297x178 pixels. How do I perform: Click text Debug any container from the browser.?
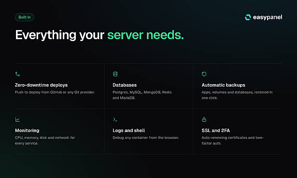tap(146, 137)
